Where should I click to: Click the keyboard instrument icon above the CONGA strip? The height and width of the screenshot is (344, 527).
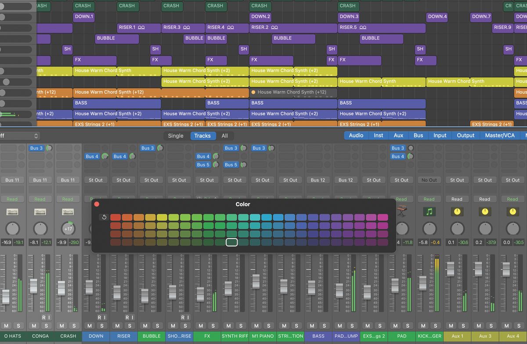[40, 212]
